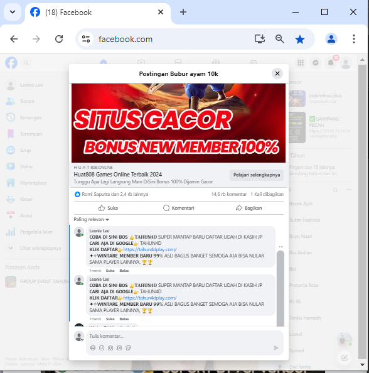
Task: Click Pelajari selengkapnya button
Action: [257, 175]
